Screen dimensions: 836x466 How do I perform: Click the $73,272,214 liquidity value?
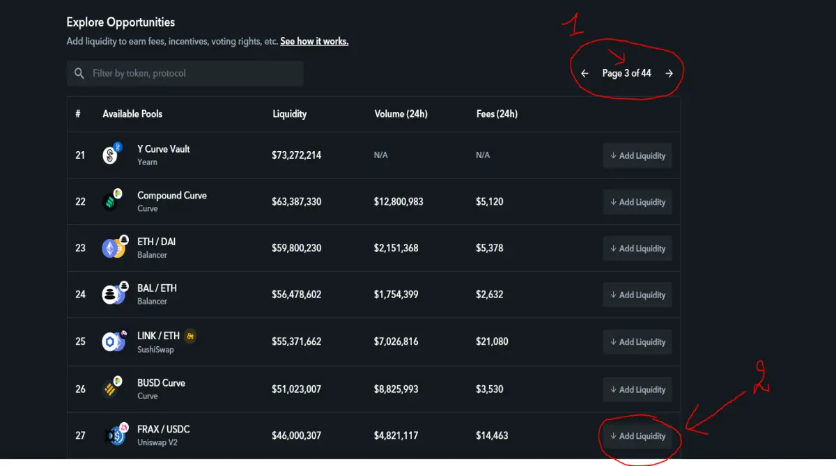[297, 155]
